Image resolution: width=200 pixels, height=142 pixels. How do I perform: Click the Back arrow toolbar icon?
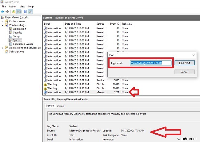2,12
